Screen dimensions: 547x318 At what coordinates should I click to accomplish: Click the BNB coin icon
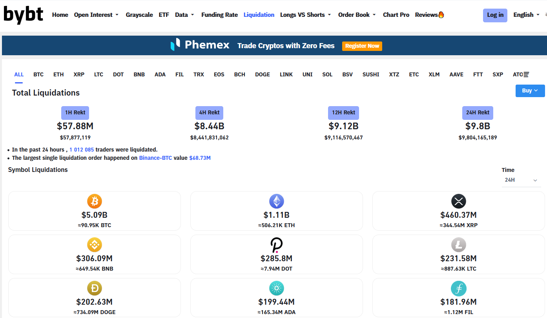[x=95, y=245]
